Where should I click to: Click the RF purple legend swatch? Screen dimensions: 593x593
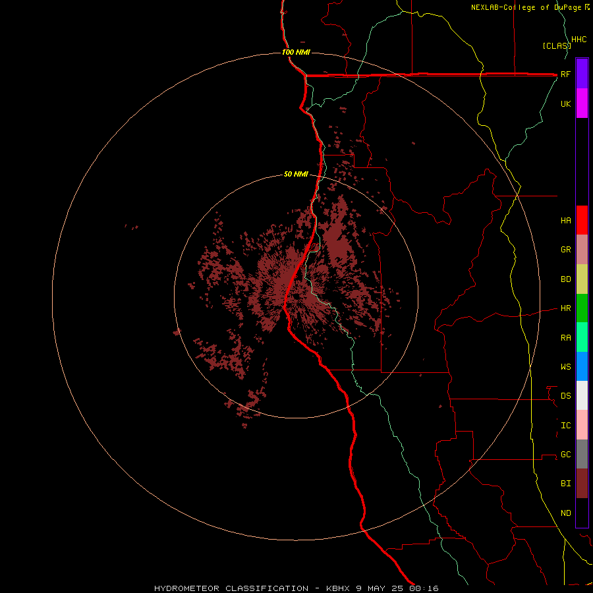pyautogui.click(x=582, y=74)
